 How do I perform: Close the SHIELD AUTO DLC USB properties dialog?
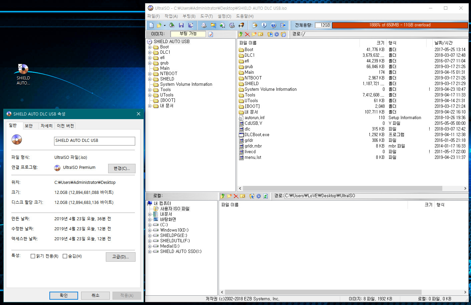coord(139,114)
